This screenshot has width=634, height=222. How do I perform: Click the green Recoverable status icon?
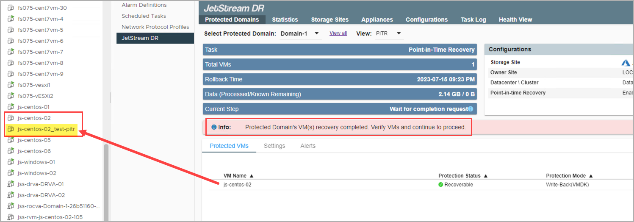pos(441,185)
